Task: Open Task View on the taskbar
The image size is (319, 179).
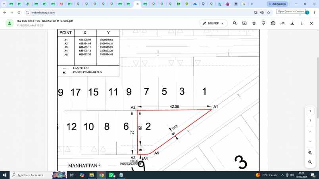Action: 71,175
